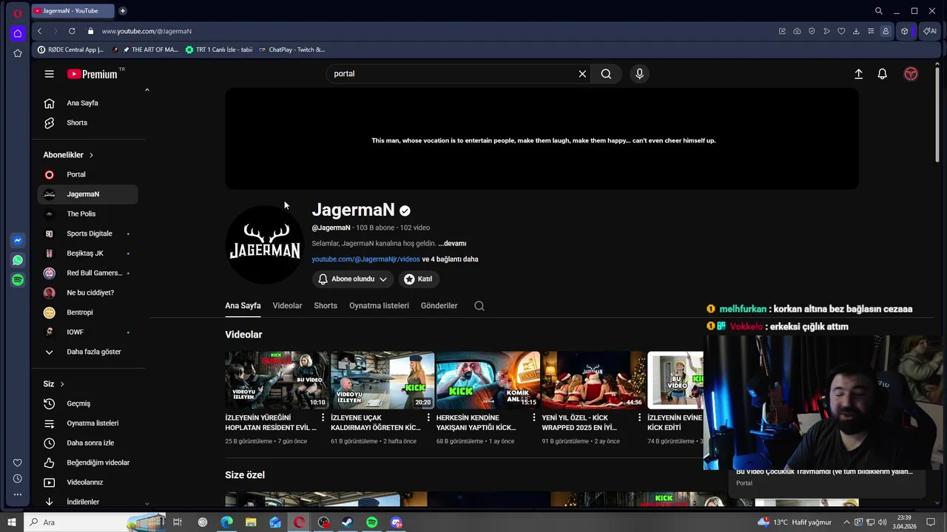Open Shorts in the left sidebar

click(87, 123)
